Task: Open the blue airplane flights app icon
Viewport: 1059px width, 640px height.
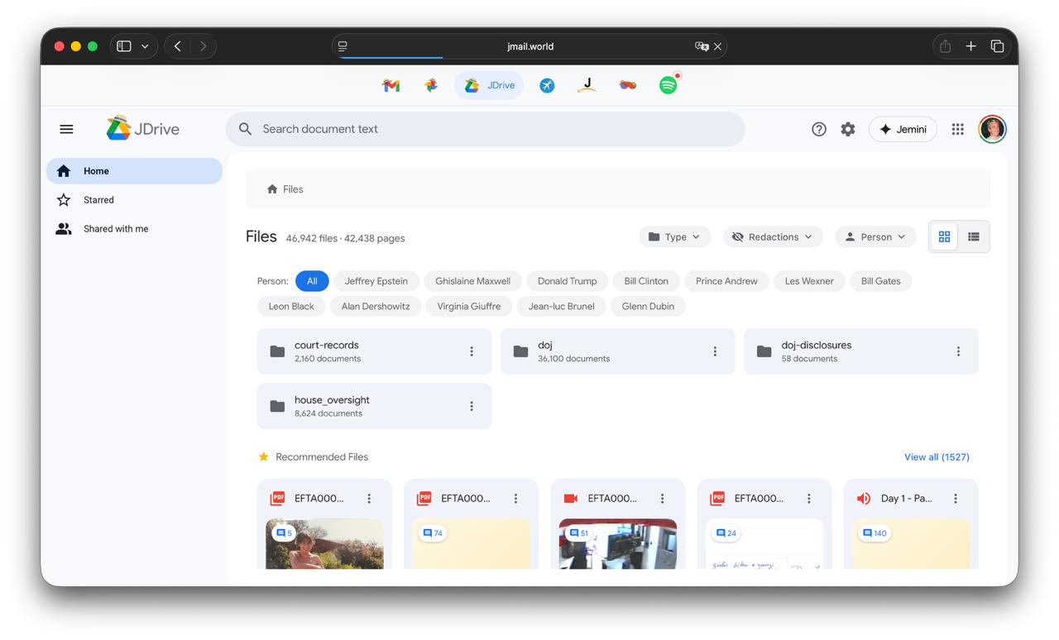Action: (547, 85)
